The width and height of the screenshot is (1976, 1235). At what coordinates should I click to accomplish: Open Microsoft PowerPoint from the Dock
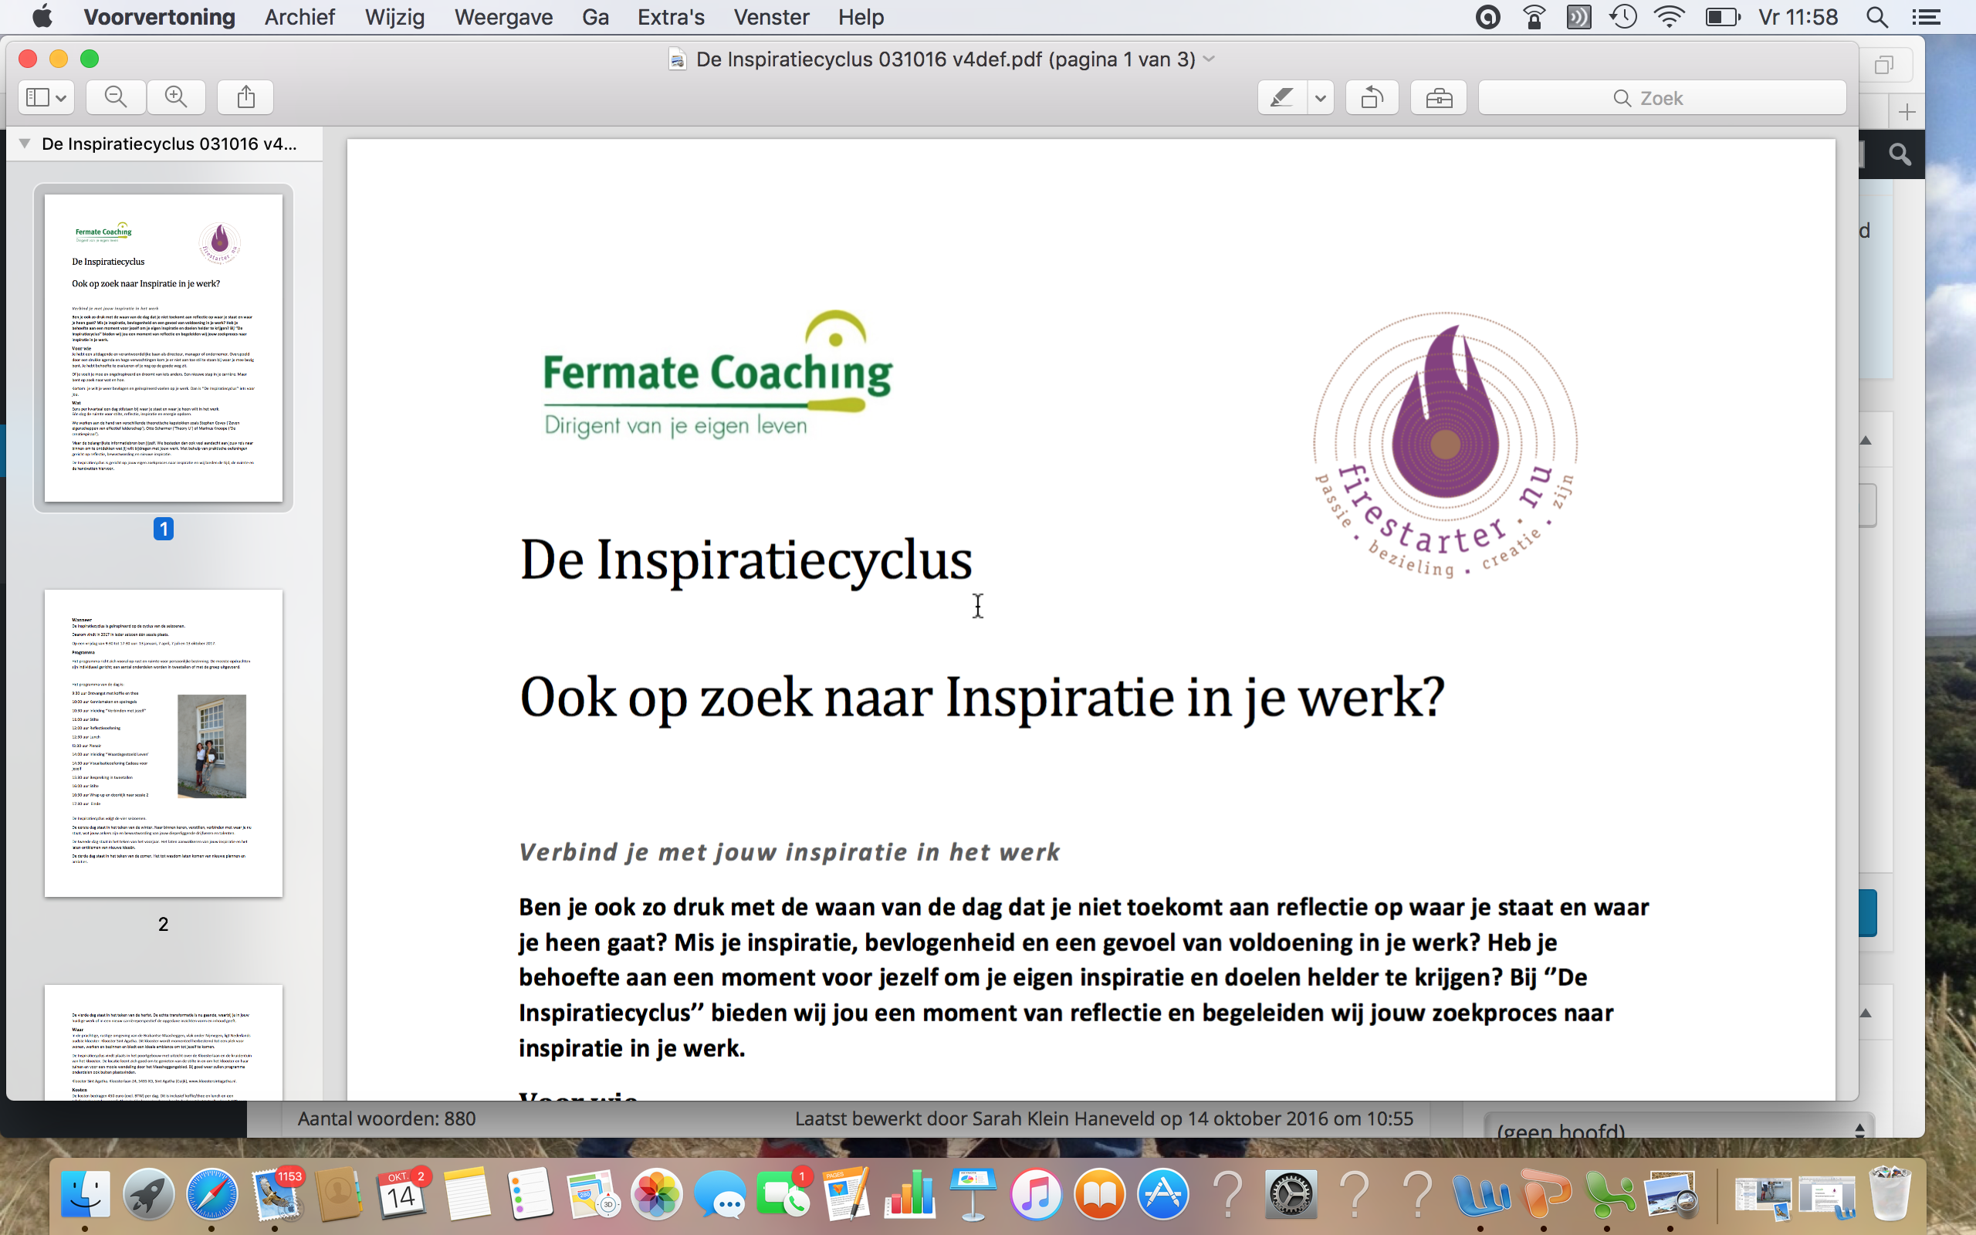(1543, 1194)
